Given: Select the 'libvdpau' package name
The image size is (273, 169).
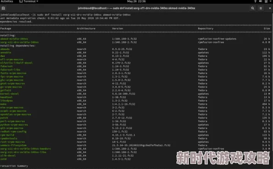Looking at the screenshot, I should [x=6, y=101].
